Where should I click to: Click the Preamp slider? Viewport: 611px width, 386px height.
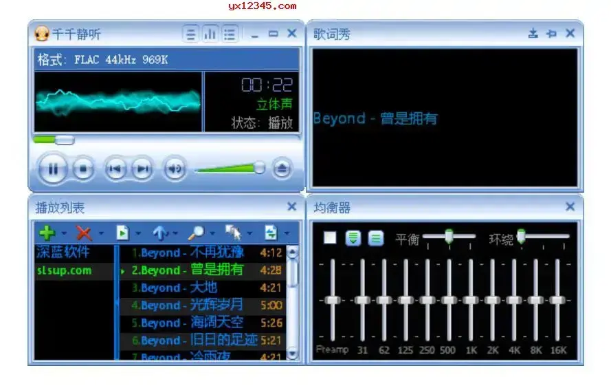click(333, 300)
